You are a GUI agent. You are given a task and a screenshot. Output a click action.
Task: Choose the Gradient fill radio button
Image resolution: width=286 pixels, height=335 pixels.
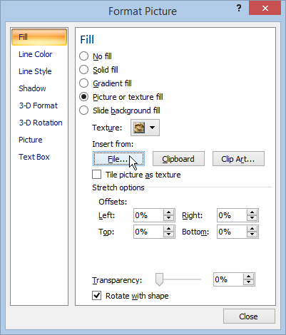pyautogui.click(x=83, y=83)
